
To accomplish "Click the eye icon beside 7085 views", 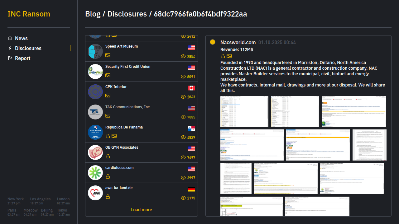I will [183, 117].
